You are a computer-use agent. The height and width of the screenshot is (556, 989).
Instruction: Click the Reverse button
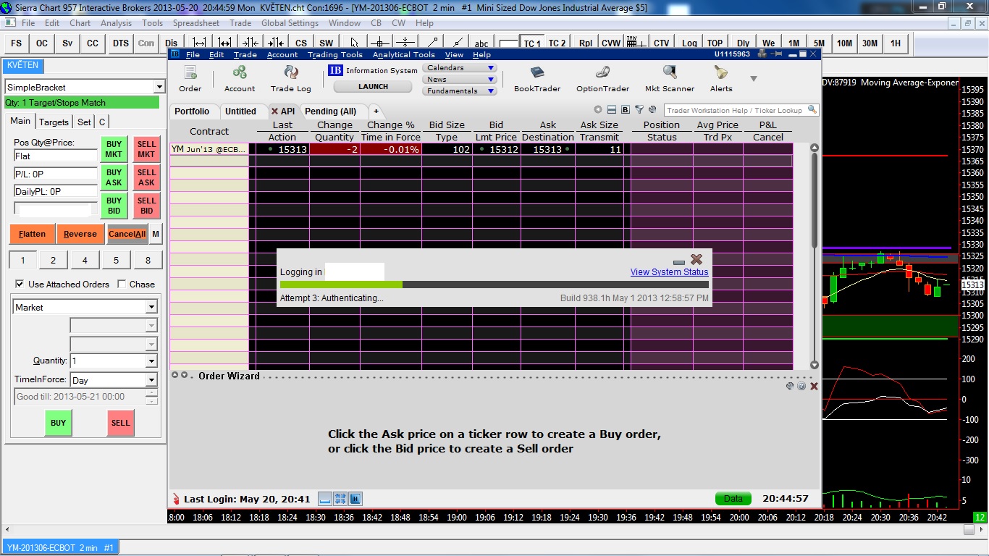coord(80,234)
